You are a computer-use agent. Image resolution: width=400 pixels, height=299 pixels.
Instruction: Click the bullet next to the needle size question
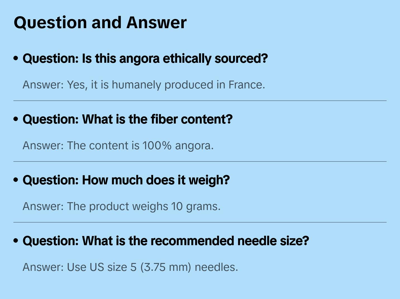tap(16, 241)
